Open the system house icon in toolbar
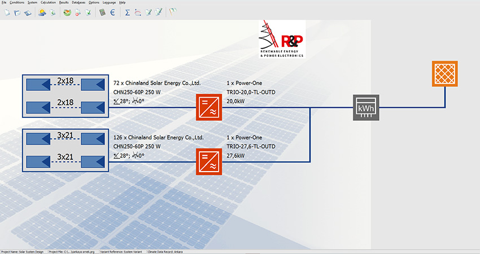The image size is (480, 254). click(x=67, y=12)
